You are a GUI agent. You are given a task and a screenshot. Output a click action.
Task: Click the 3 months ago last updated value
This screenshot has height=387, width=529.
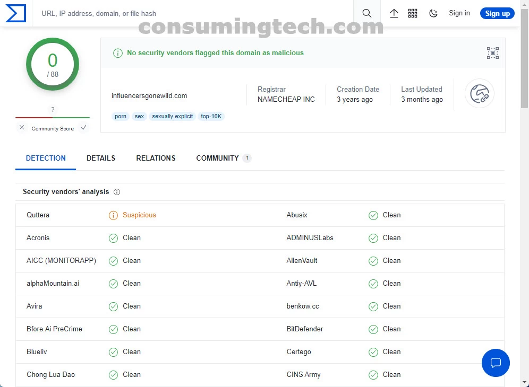(x=422, y=99)
